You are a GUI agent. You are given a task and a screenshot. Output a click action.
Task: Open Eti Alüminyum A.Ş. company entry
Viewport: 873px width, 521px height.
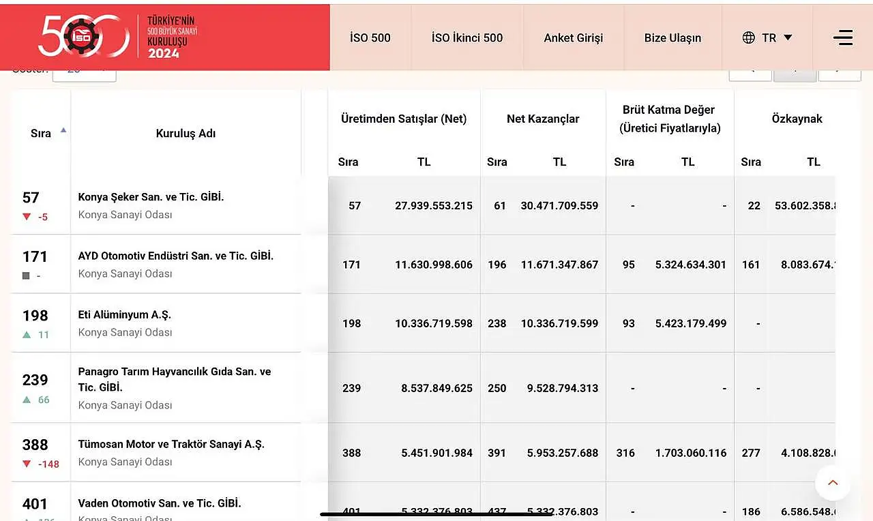coord(124,314)
